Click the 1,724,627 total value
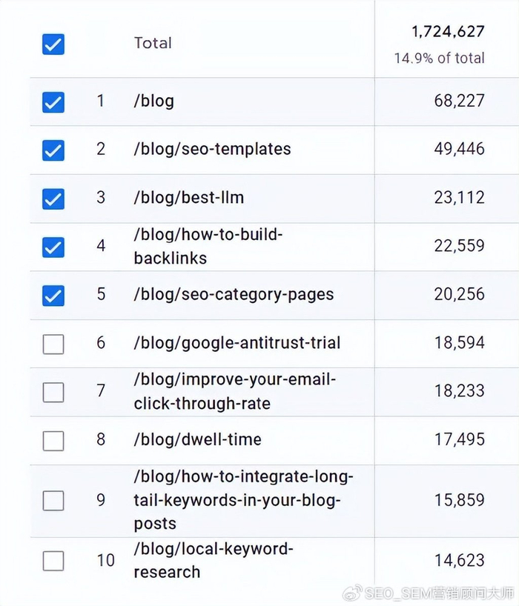 tap(448, 32)
